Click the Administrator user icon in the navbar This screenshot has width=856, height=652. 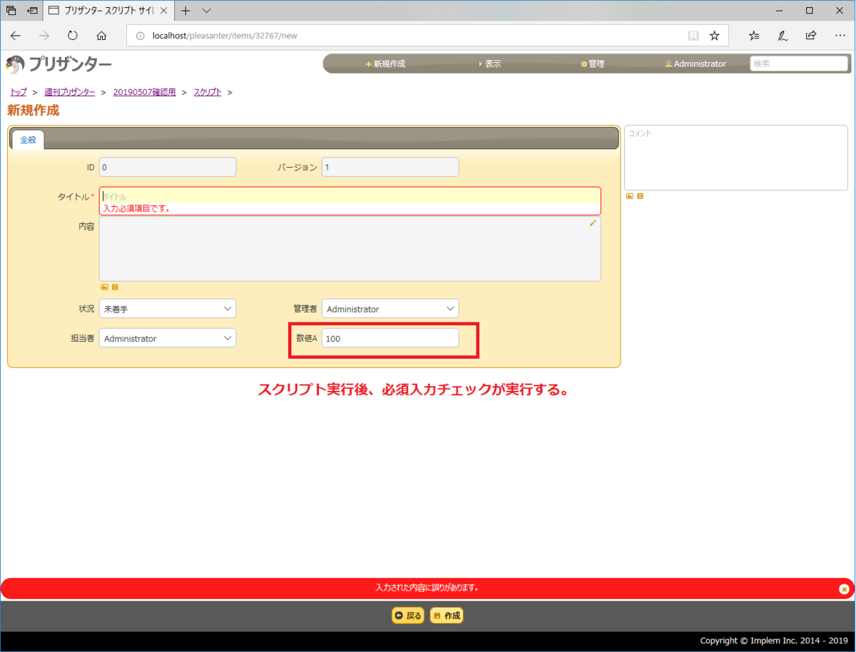[x=668, y=63]
